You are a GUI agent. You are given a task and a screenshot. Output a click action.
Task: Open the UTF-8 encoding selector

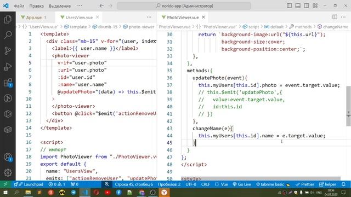pos(191,184)
